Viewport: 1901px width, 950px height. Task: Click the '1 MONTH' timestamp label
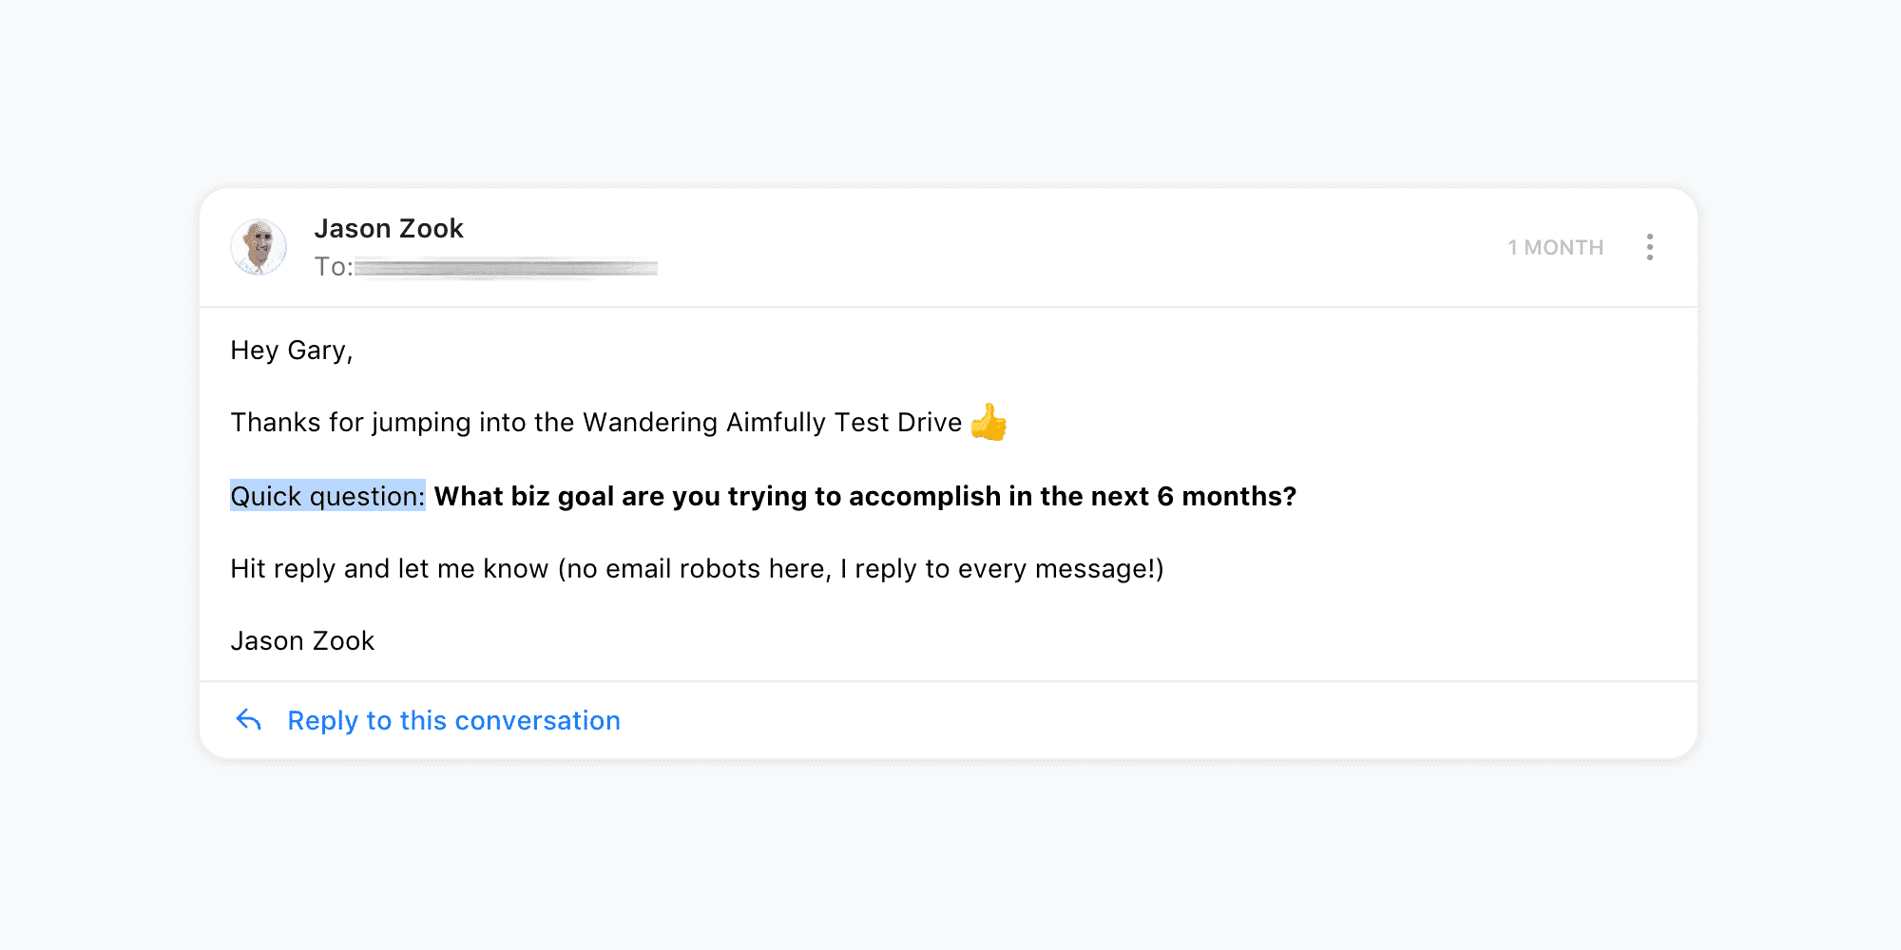tap(1554, 247)
